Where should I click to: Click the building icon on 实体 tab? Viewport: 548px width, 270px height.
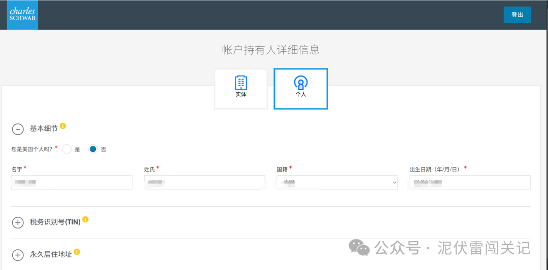241,83
